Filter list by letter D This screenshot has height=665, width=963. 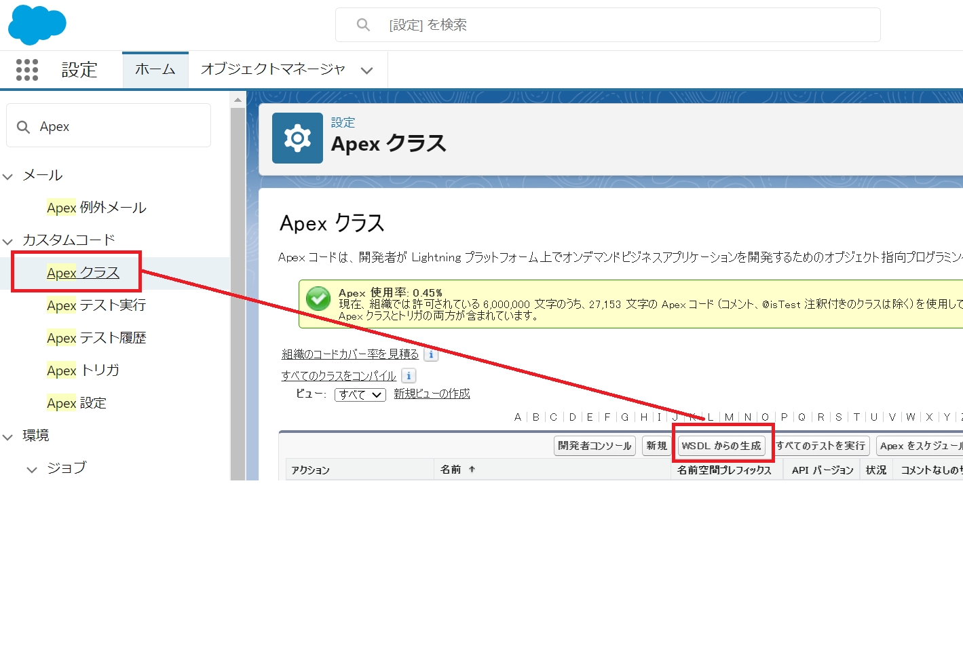(x=573, y=417)
